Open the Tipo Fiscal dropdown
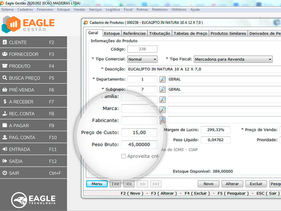281x211 pixels. pyautogui.click(x=233, y=59)
